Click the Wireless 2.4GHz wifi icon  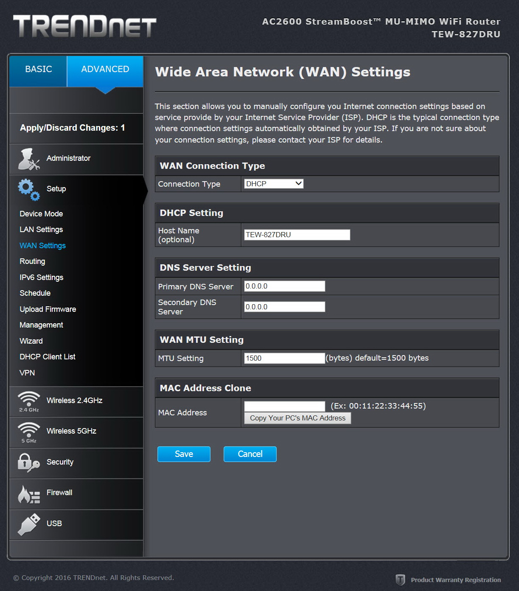[x=28, y=402]
